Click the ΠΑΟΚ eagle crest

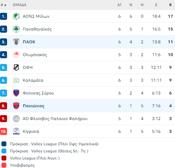pos(16,42)
